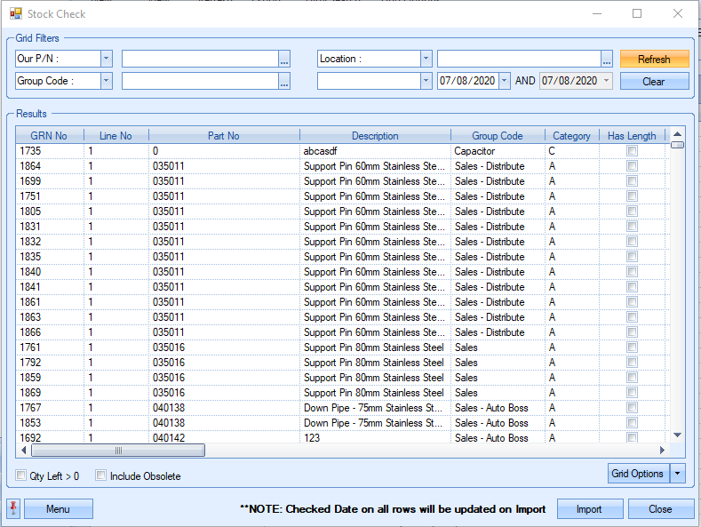Click the horizontal scrollbar right arrow
Viewport: 701px width, 527px height.
click(658, 451)
